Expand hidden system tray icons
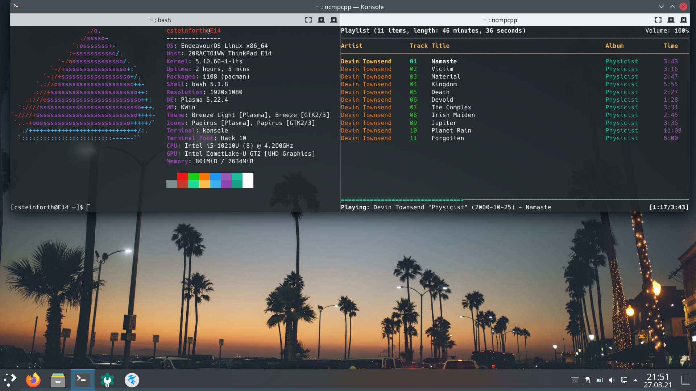This screenshot has height=391, width=696. coord(635,380)
